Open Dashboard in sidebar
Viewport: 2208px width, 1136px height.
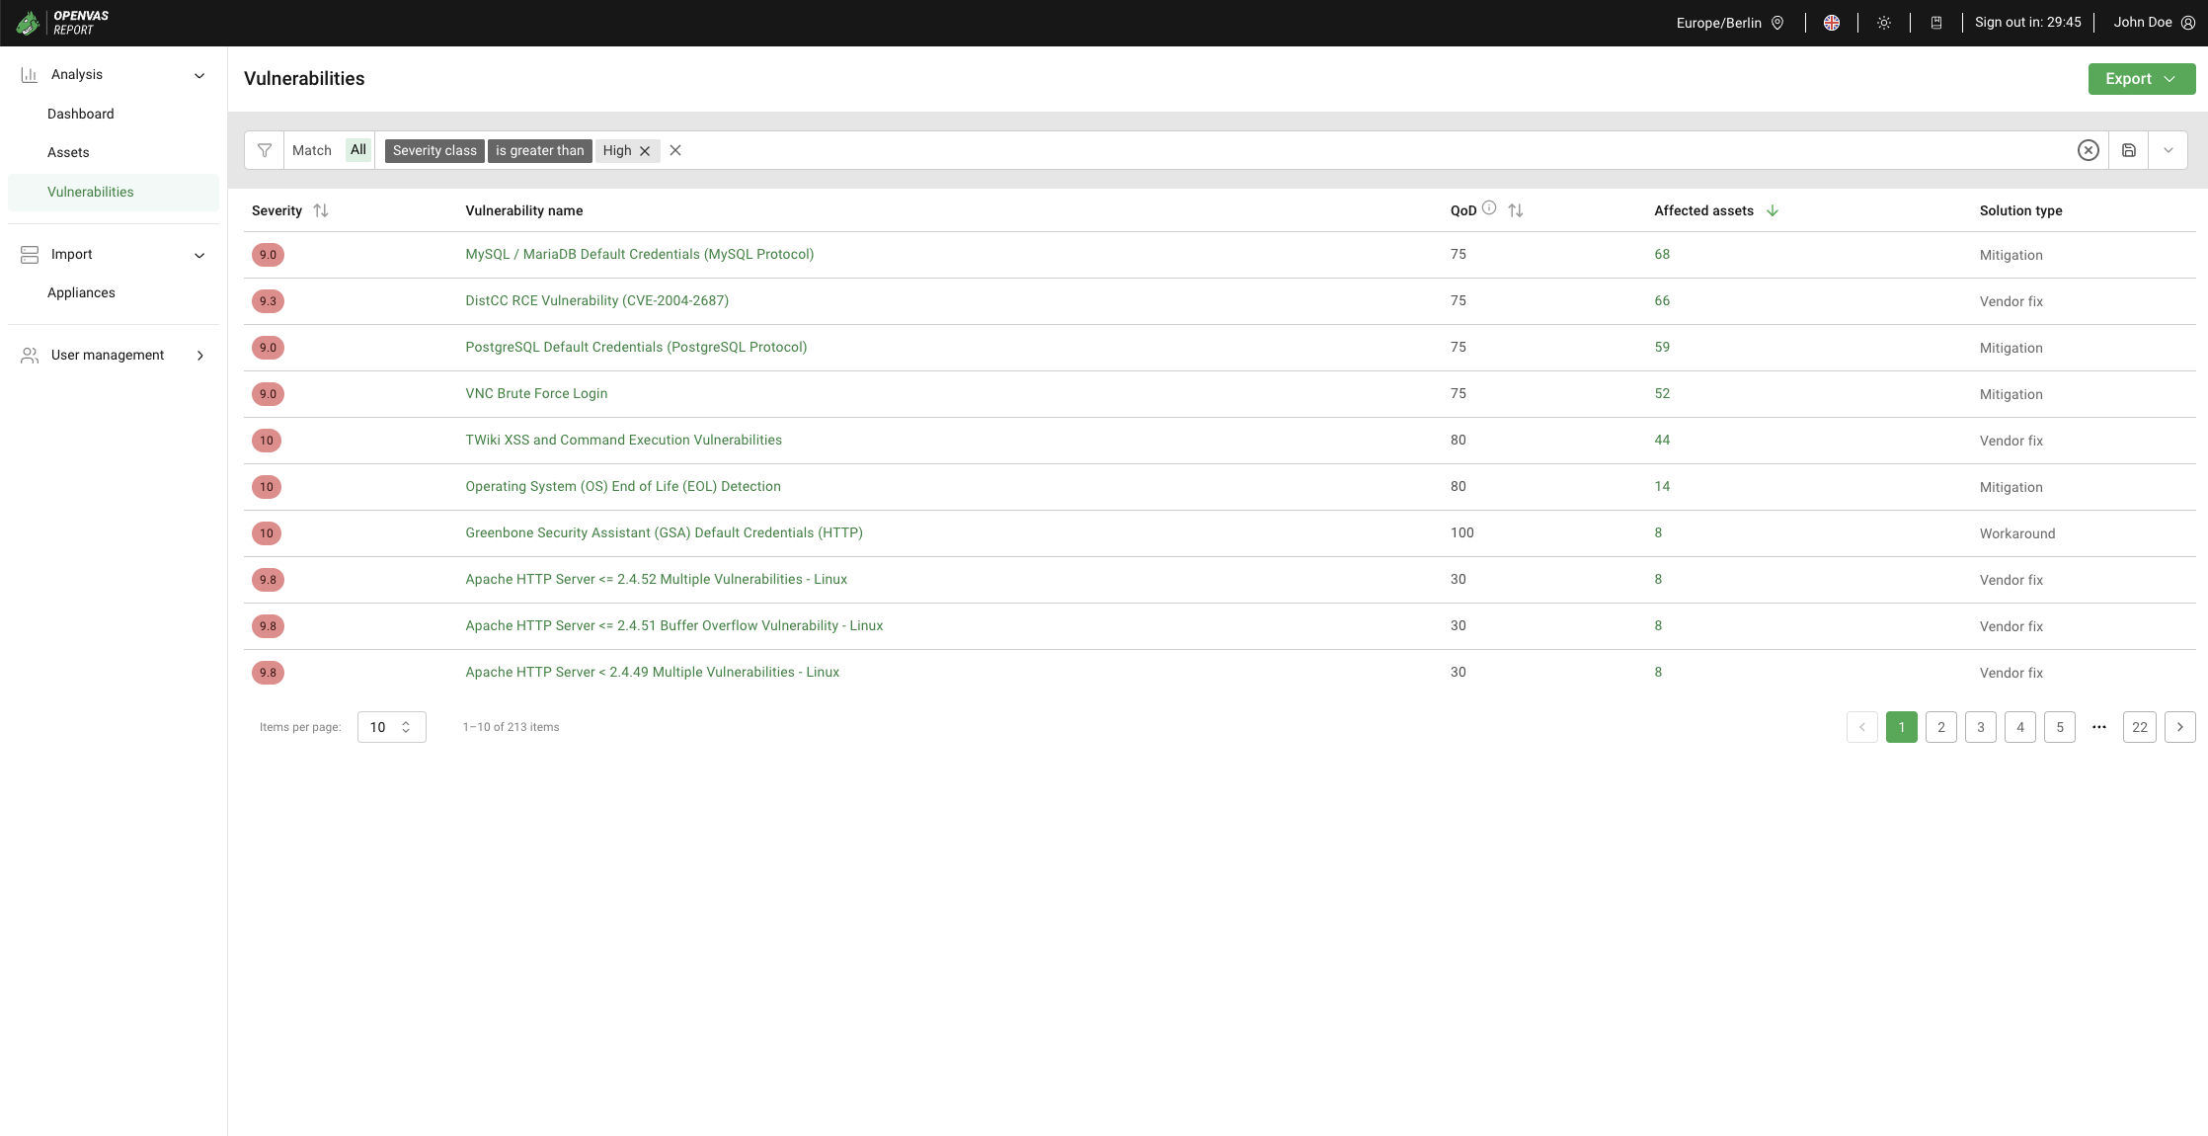coord(80,114)
